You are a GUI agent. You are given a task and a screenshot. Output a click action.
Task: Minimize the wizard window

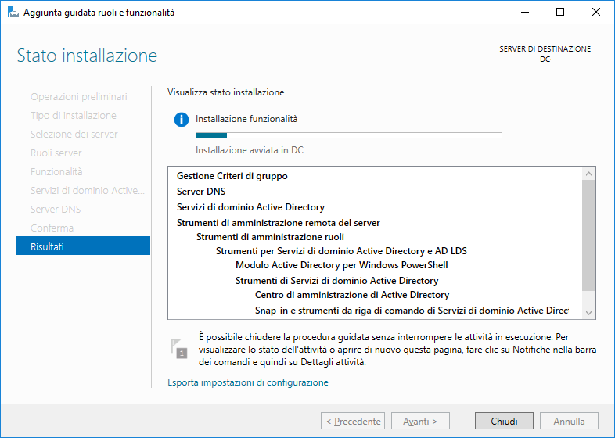coord(525,13)
